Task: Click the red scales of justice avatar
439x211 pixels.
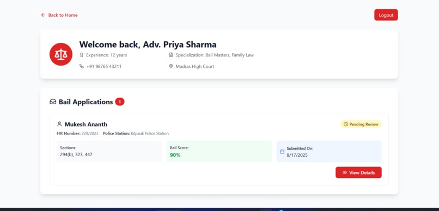Action: coord(61,54)
